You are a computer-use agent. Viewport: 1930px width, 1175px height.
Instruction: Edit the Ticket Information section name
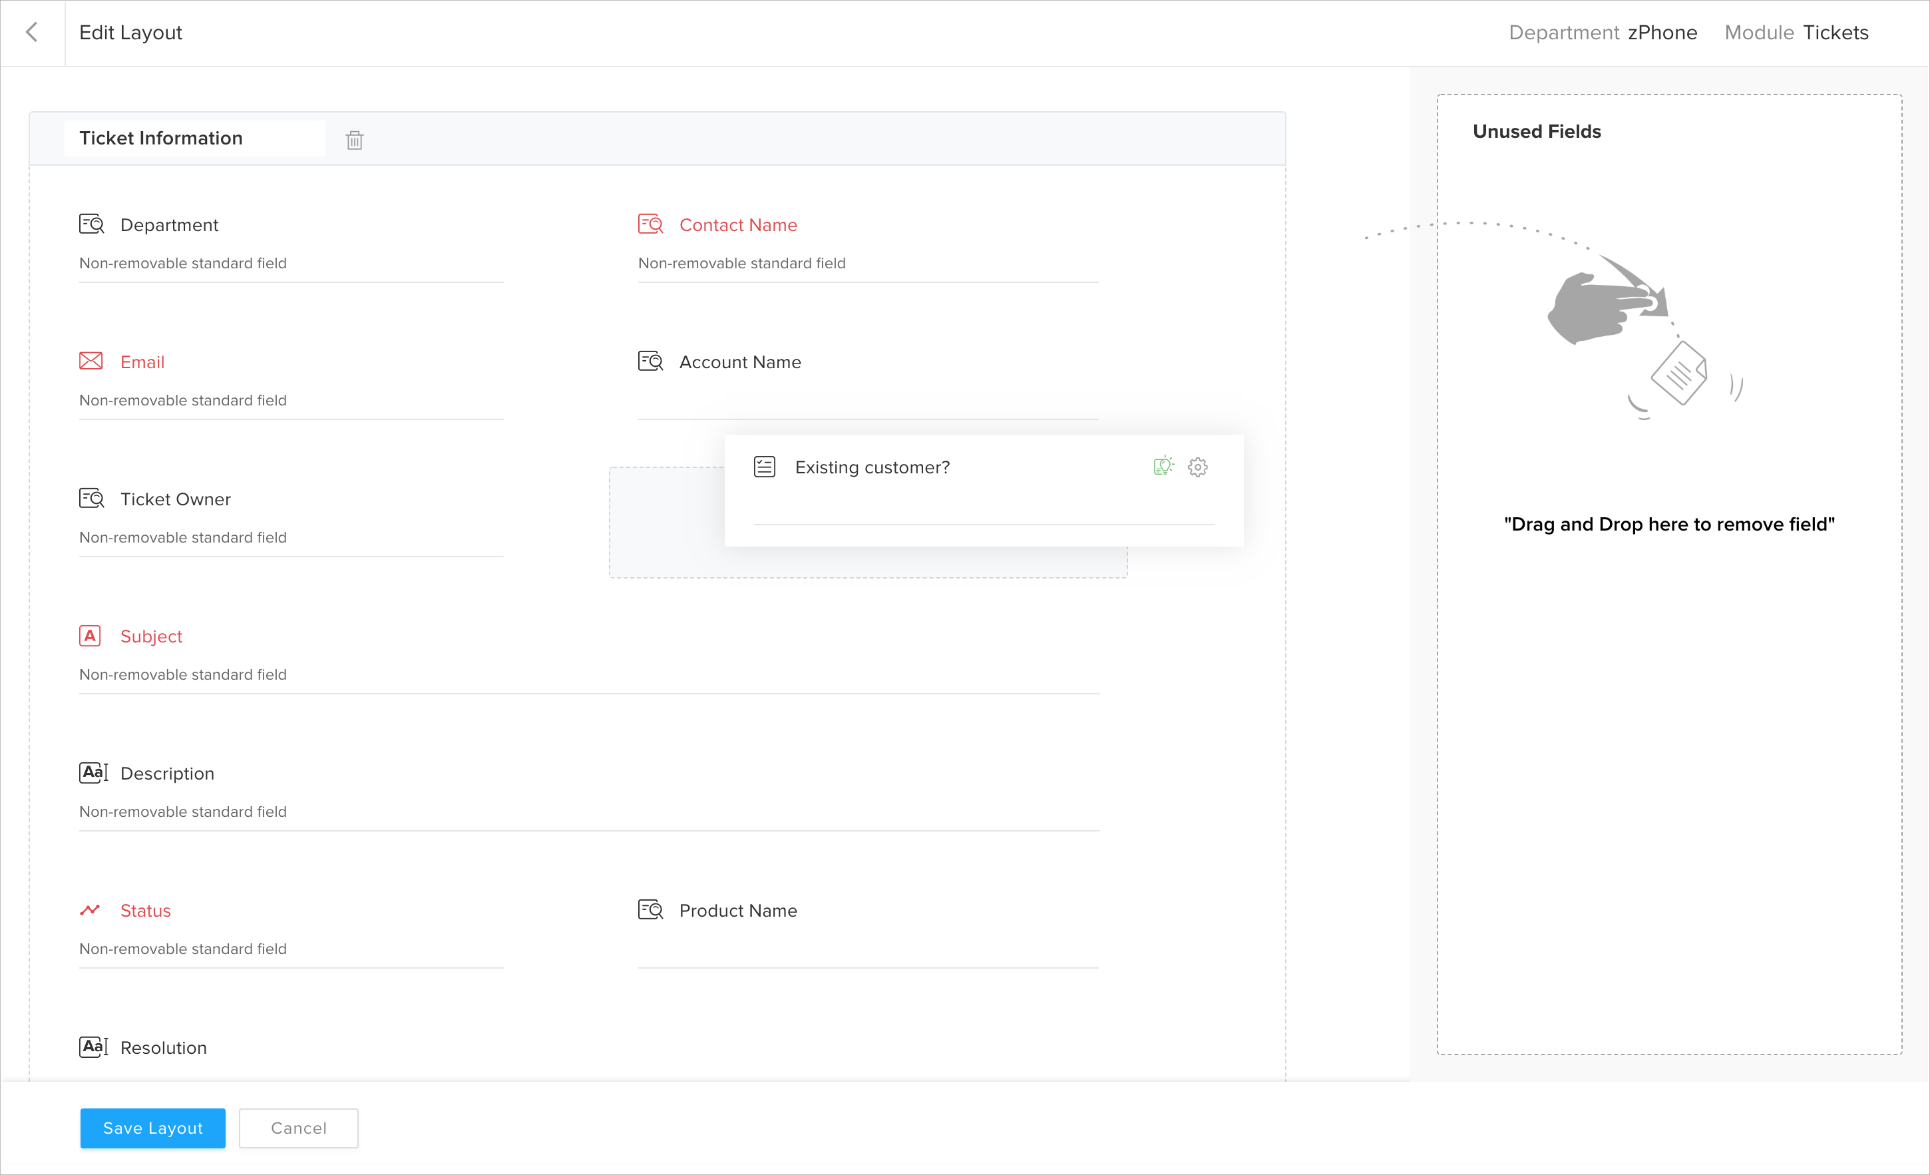pyautogui.click(x=194, y=138)
